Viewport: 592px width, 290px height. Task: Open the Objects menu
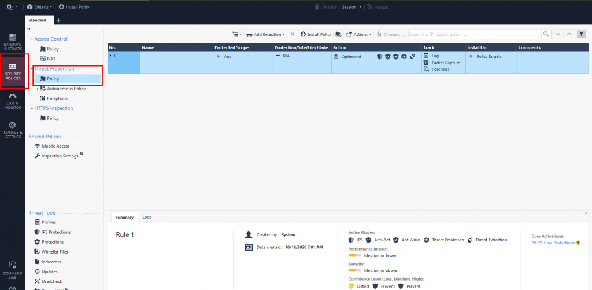[40, 7]
